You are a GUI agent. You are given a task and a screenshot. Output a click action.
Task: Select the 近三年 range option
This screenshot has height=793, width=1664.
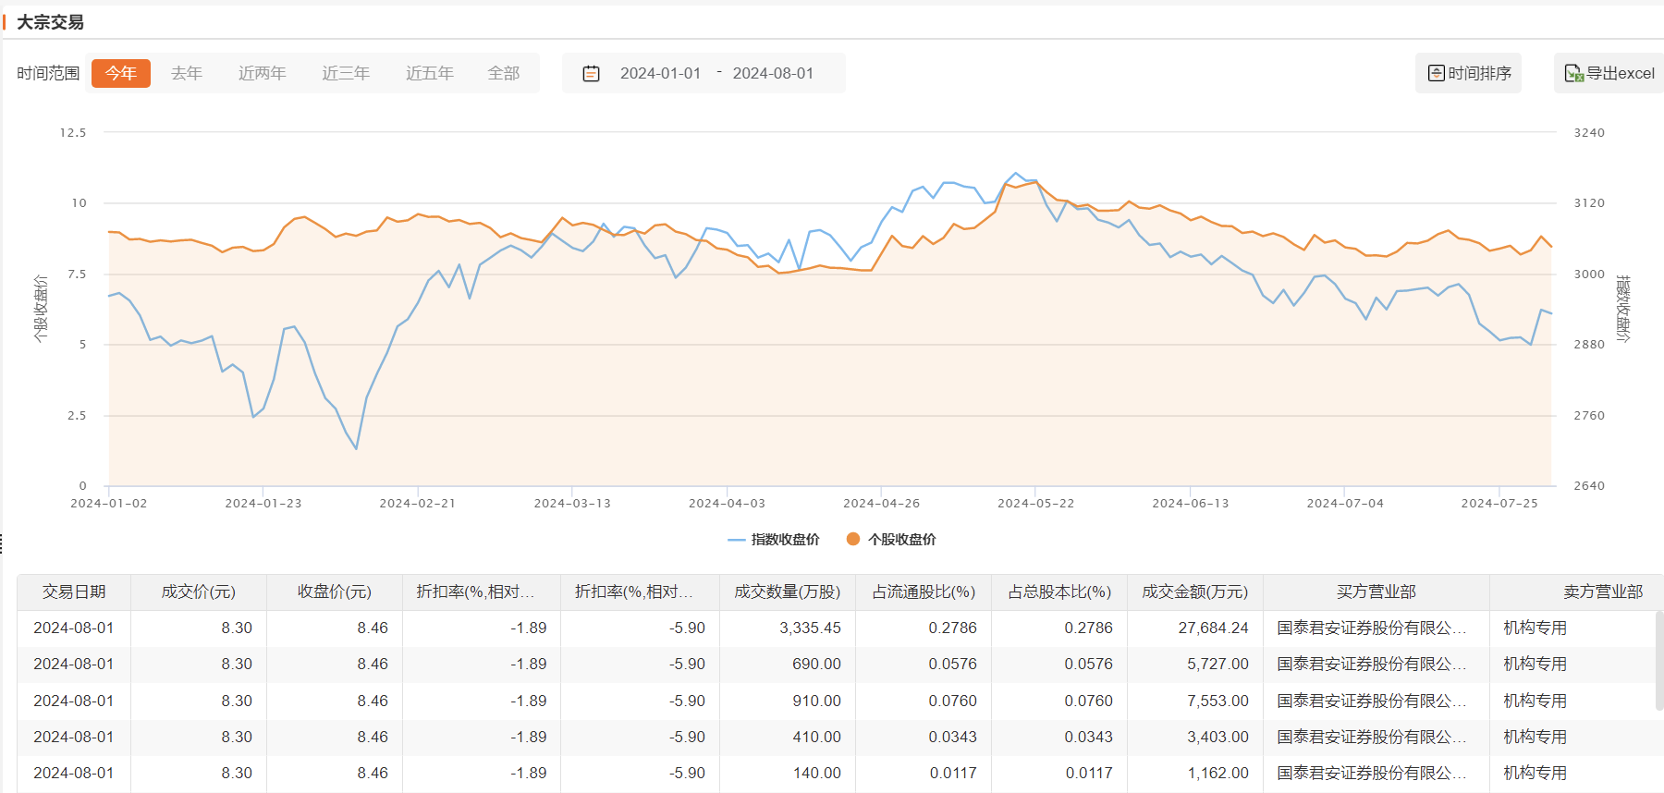point(346,73)
